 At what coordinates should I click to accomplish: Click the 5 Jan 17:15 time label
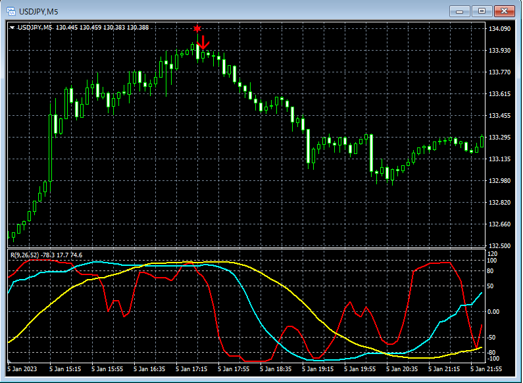[x=192, y=369]
